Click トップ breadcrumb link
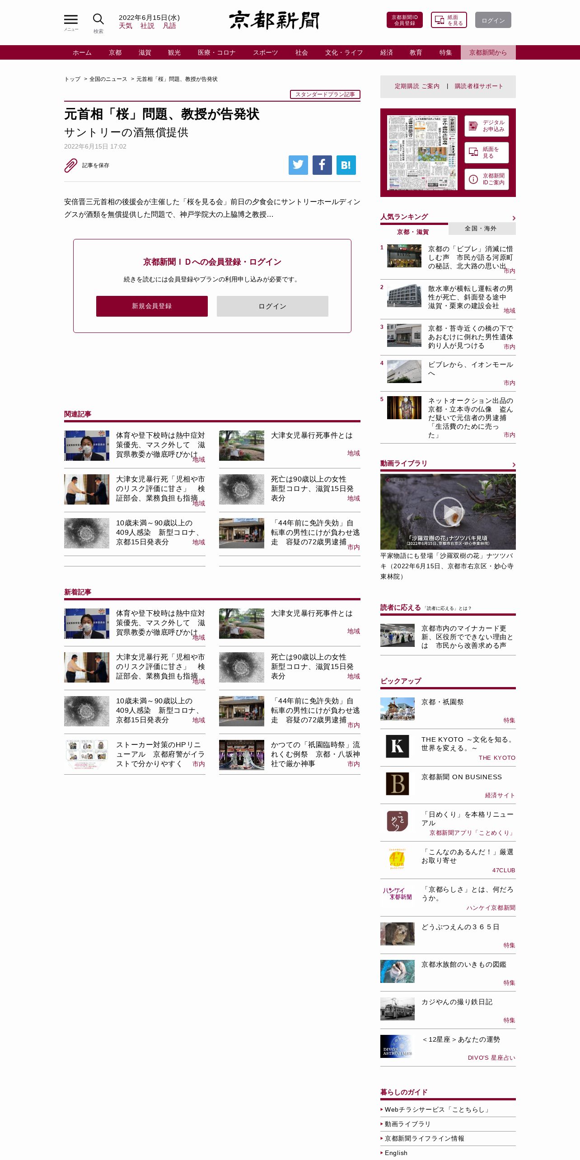The image size is (580, 1160). 72,79
